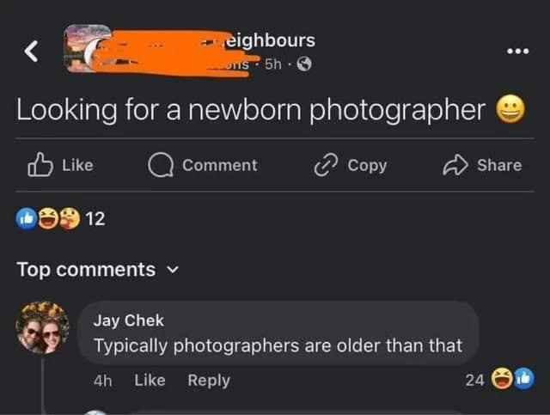View the 12 post reactions count
Viewport: 550px width, 415px height.
point(95,218)
